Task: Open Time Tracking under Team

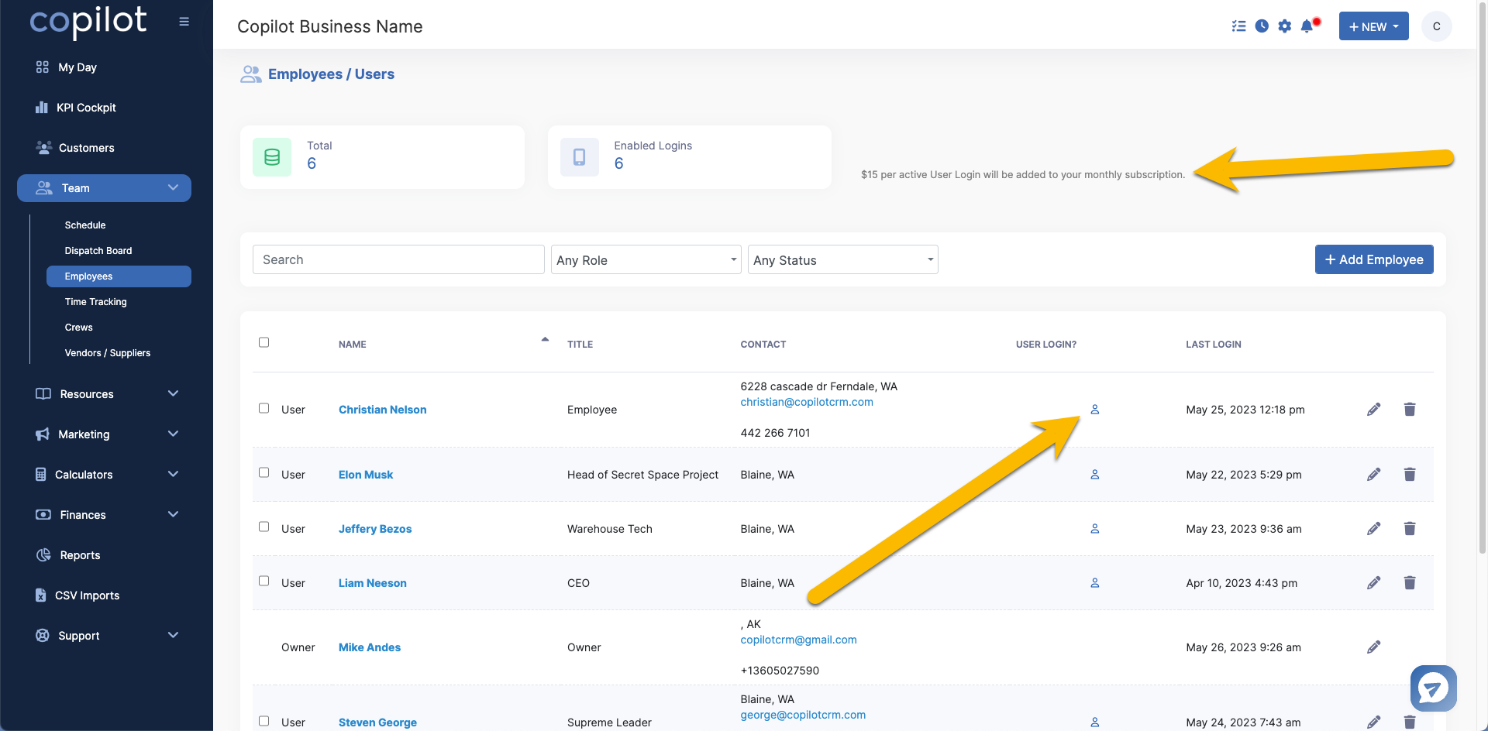Action: [96, 302]
